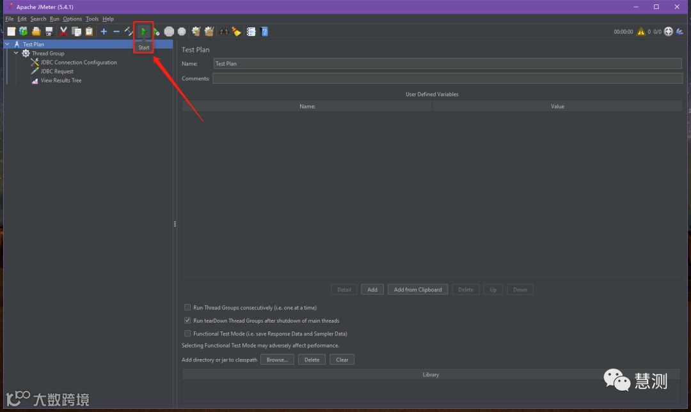Click the Library column header

click(431, 374)
